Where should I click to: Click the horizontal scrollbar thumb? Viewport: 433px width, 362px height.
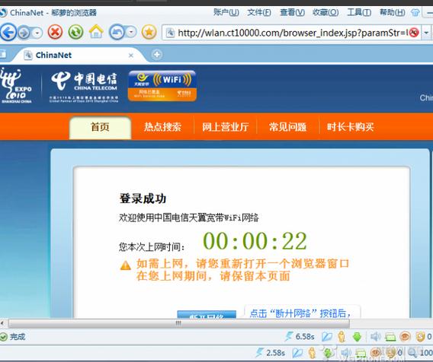179,323
